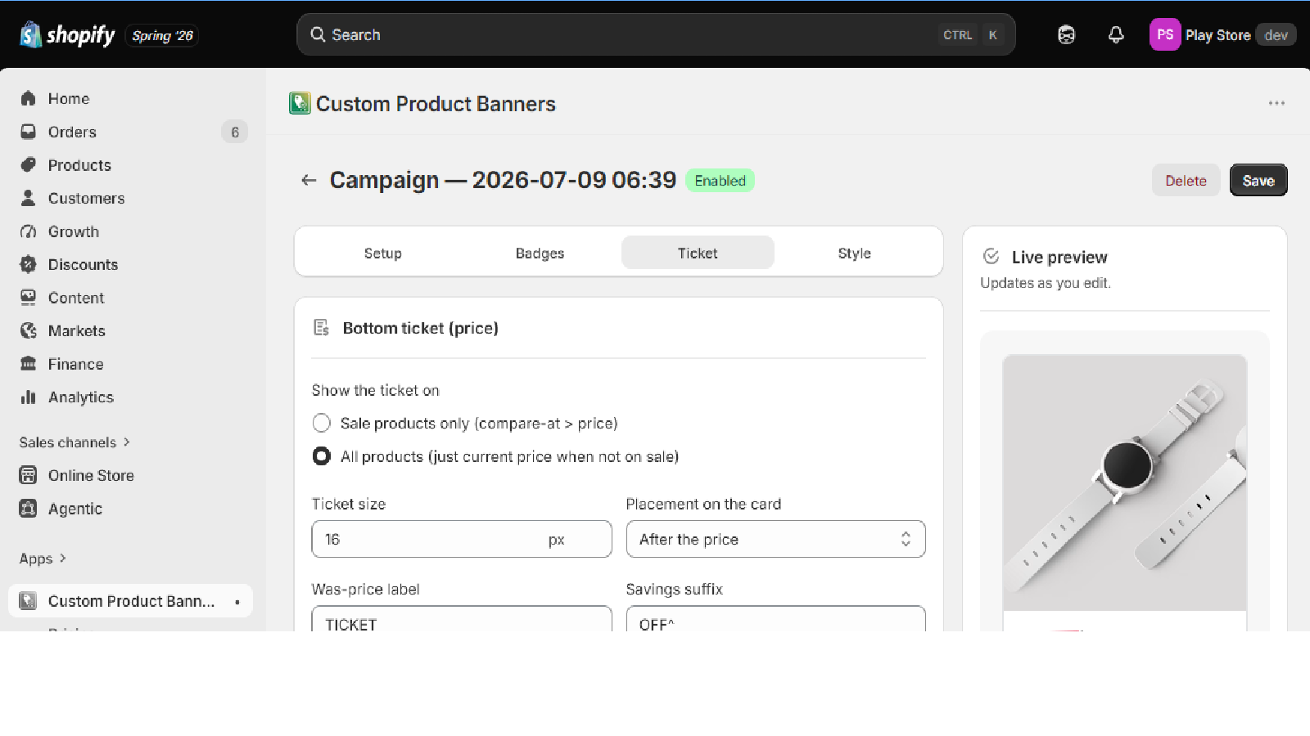Image resolution: width=1310 pixels, height=736 pixels.
Task: Open Finance in the sidebar
Action: [75, 364]
